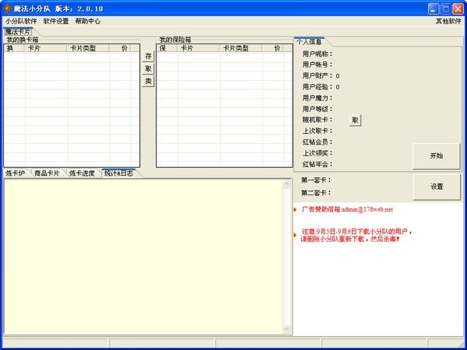467x350 pixels.
Task: Click inside the yellow log text area
Action: point(143,257)
